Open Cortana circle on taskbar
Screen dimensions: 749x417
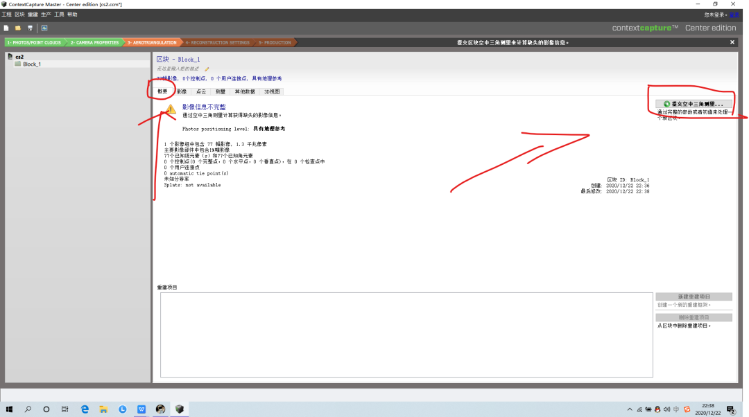pyautogui.click(x=46, y=409)
